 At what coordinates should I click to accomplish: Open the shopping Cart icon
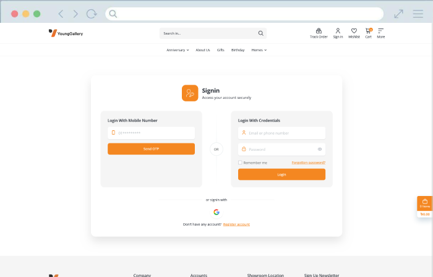click(x=368, y=30)
